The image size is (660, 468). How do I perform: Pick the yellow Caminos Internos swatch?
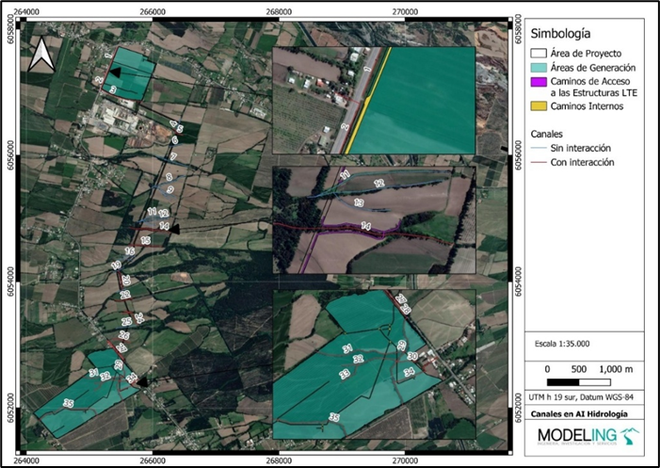(539, 106)
